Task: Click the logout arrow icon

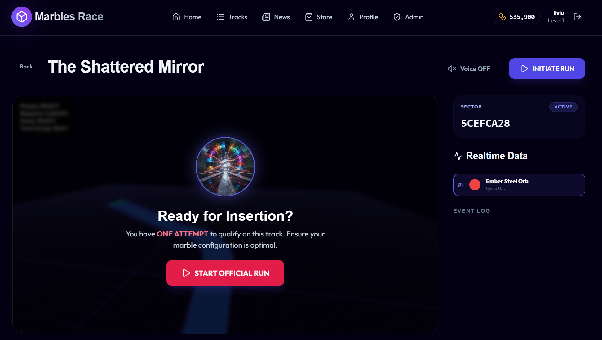Action: tap(577, 17)
